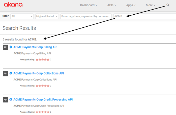The image size is (176, 115).
Task: Open the Apps menu
Action: coord(131,5)
